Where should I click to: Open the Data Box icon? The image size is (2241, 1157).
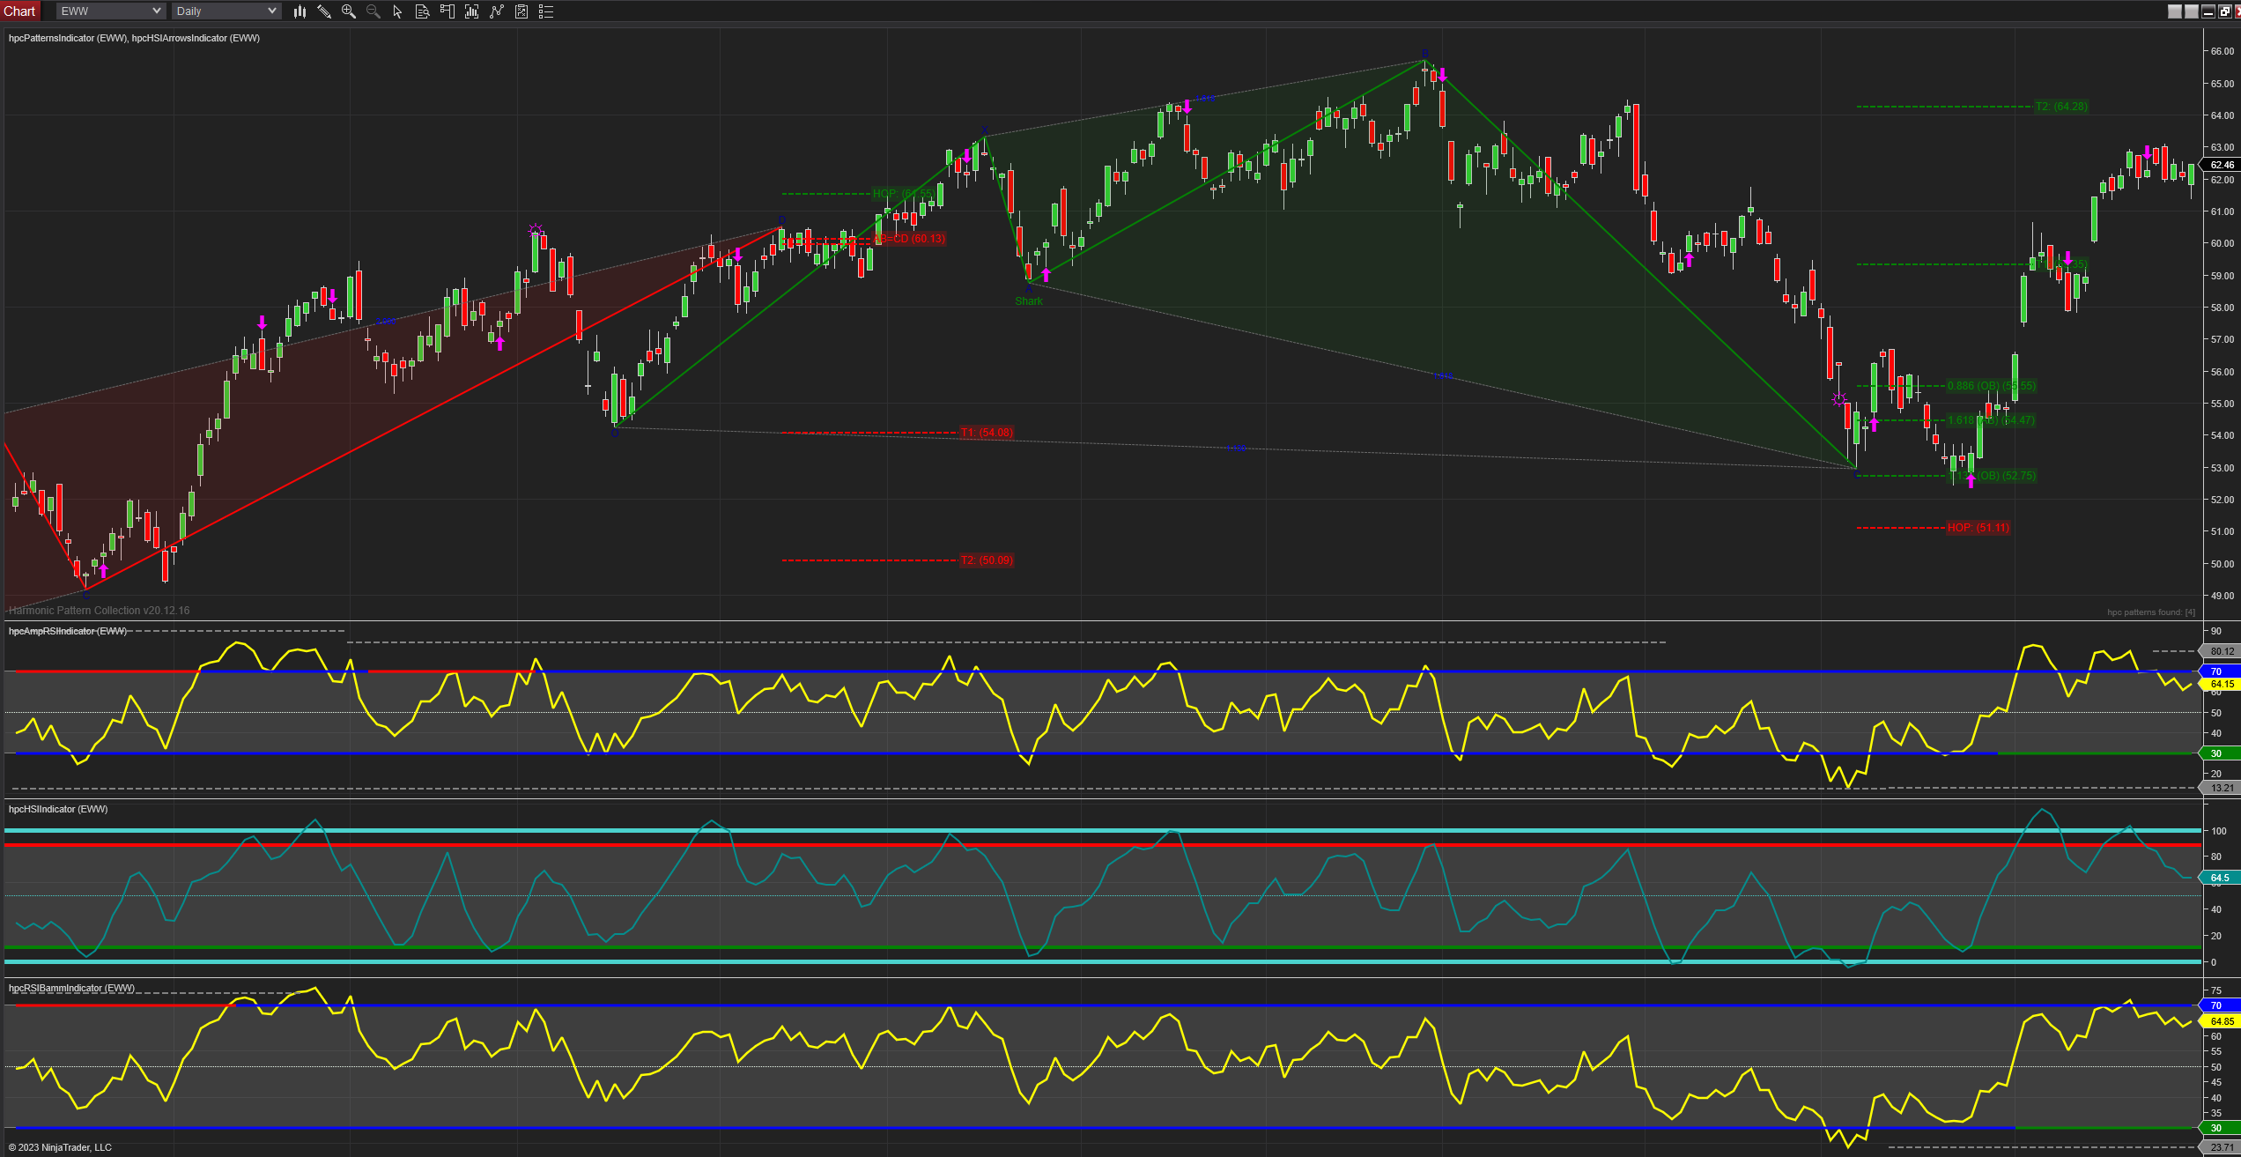[422, 11]
